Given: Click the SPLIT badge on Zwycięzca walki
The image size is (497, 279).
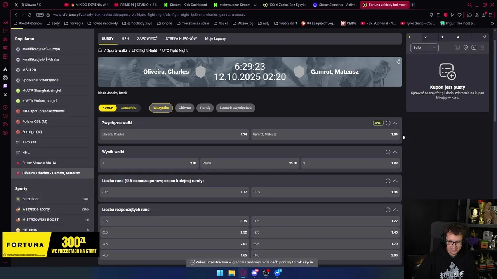Looking at the screenshot, I should pos(378,123).
